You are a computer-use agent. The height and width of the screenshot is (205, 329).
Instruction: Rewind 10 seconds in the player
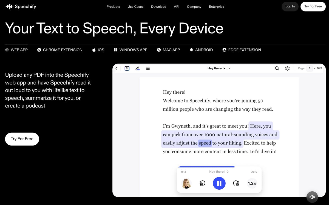pos(202,183)
